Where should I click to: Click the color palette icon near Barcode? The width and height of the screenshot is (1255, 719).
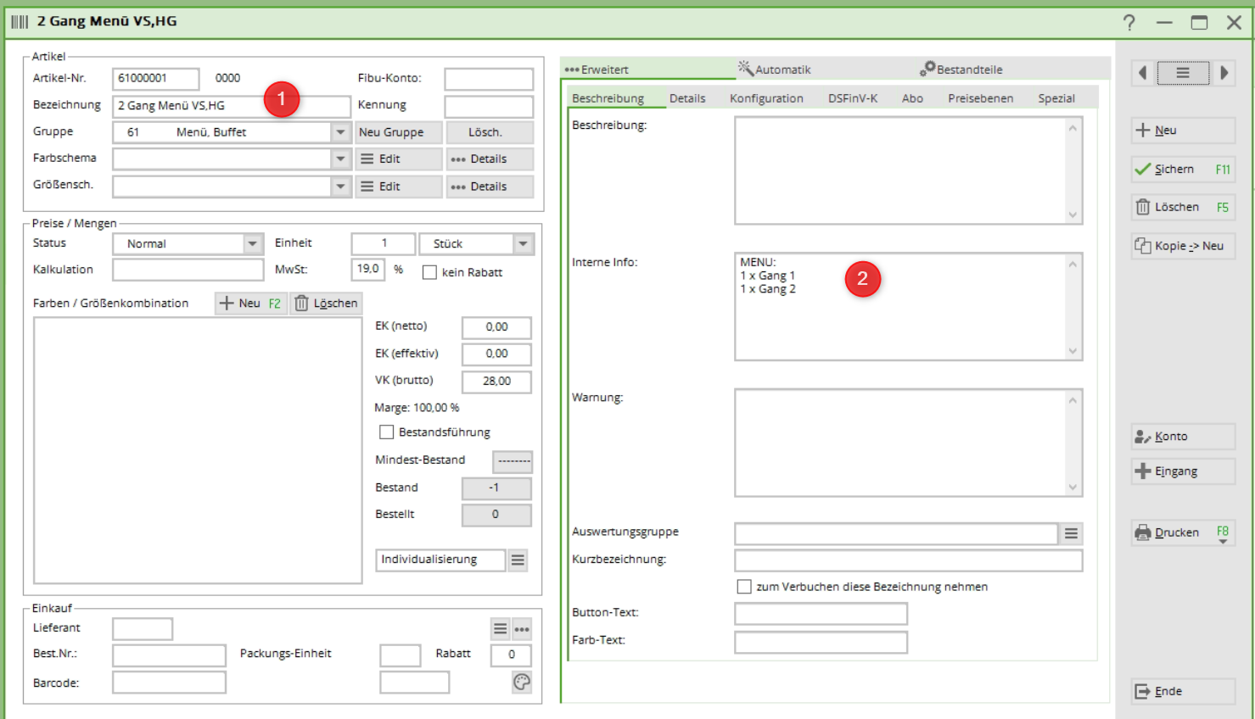pos(522,682)
